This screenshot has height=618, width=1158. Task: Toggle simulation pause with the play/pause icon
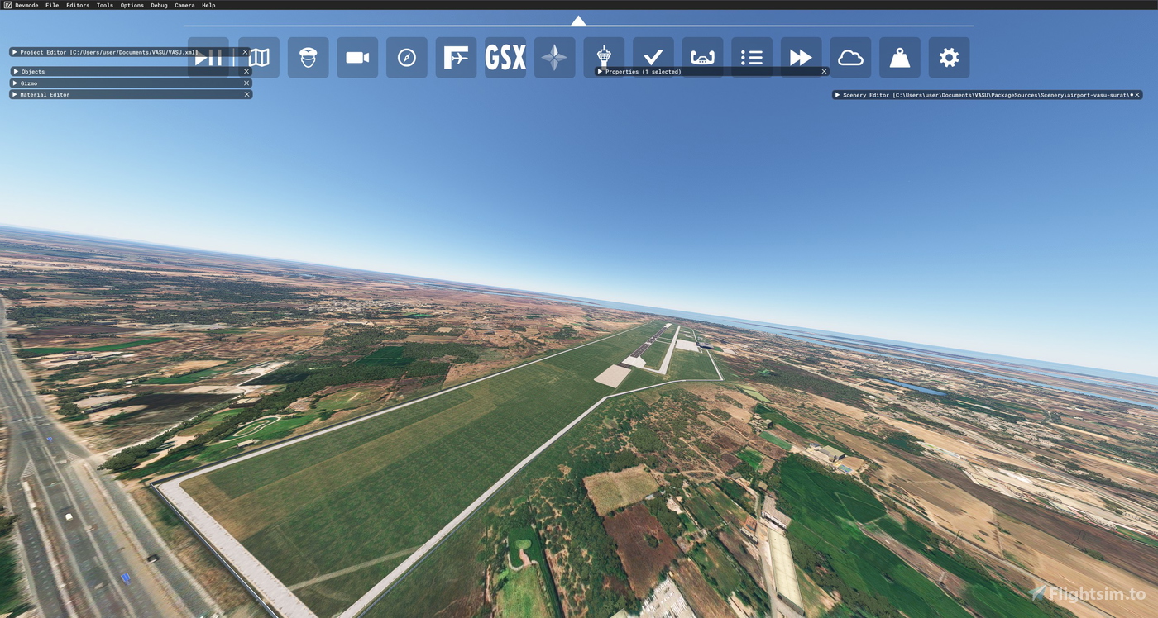tap(208, 57)
